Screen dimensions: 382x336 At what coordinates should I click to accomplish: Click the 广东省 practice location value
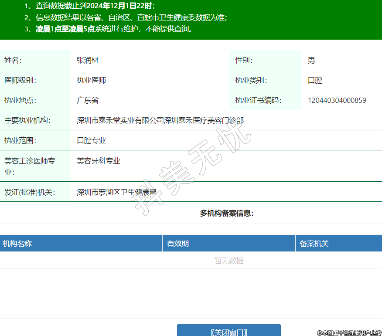[x=88, y=100]
